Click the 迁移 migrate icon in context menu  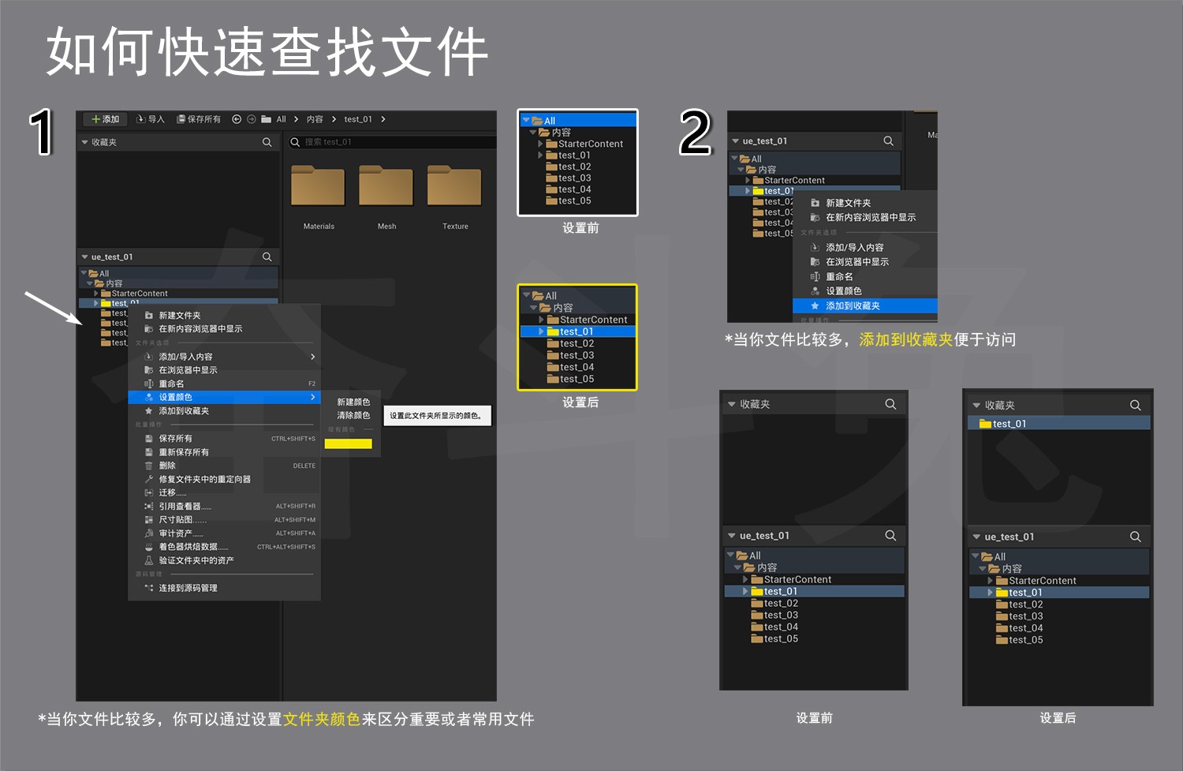click(x=148, y=492)
